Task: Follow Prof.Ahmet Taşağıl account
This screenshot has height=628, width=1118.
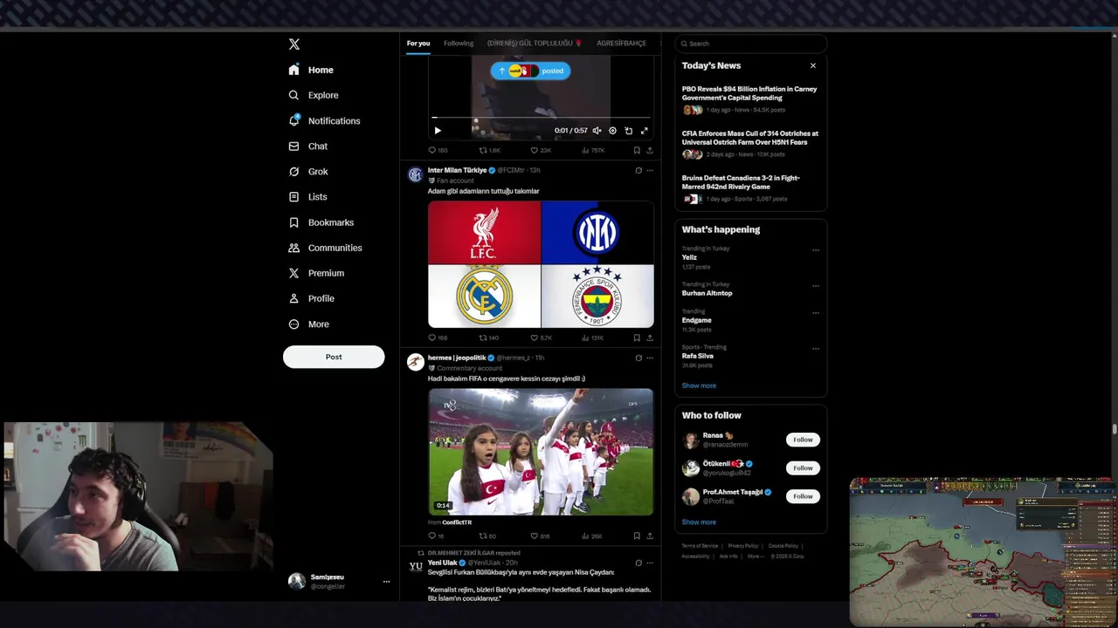Action: point(803,496)
